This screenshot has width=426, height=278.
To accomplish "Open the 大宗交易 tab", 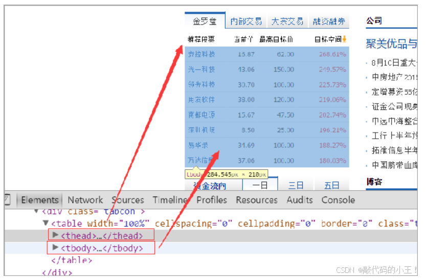I will click(287, 21).
